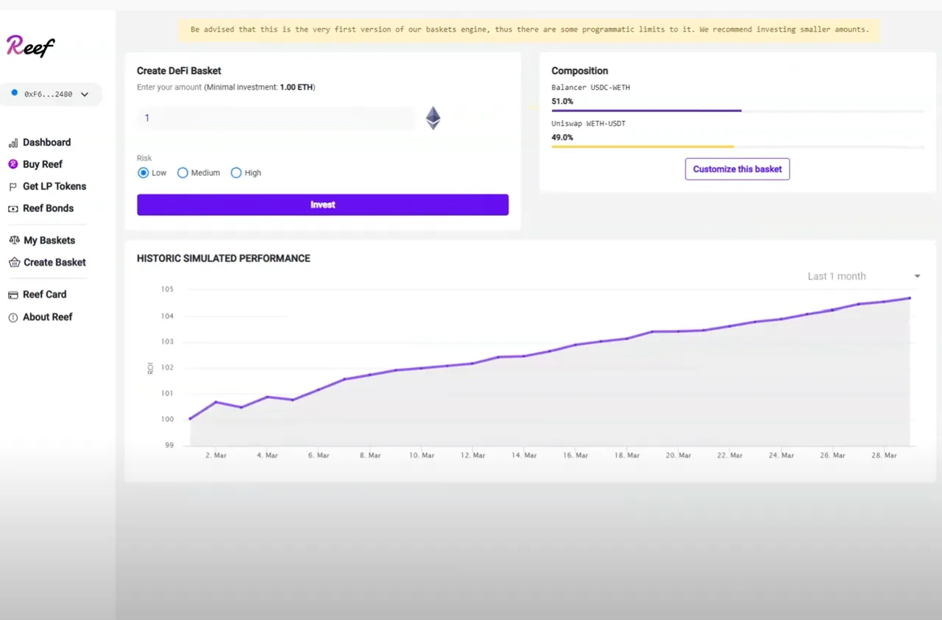The height and width of the screenshot is (620, 942).
Task: Click the yellow advisory notice banner
Action: (x=530, y=30)
